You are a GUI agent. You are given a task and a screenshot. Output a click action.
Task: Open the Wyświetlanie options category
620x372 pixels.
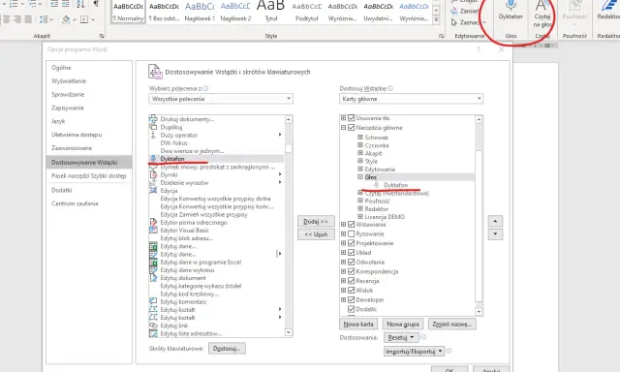69,81
